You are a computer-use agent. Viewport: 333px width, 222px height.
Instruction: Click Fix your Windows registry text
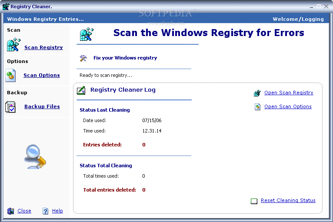point(125,58)
